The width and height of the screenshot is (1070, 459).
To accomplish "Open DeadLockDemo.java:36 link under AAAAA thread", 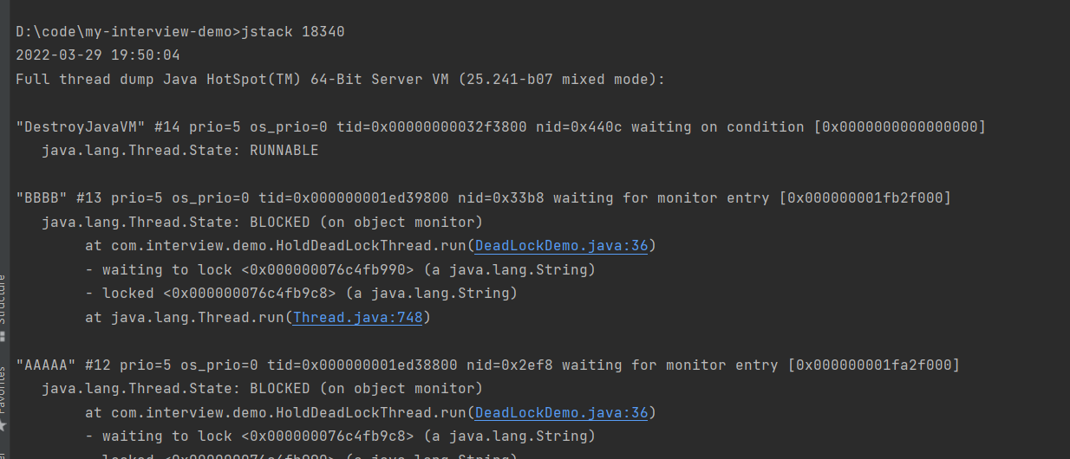I will point(562,412).
